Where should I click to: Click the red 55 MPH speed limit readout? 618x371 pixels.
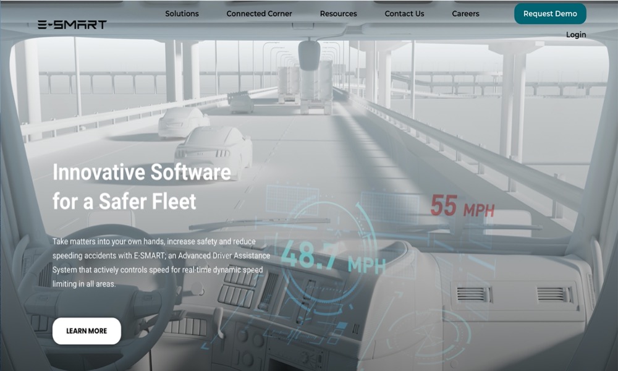pyautogui.click(x=461, y=207)
